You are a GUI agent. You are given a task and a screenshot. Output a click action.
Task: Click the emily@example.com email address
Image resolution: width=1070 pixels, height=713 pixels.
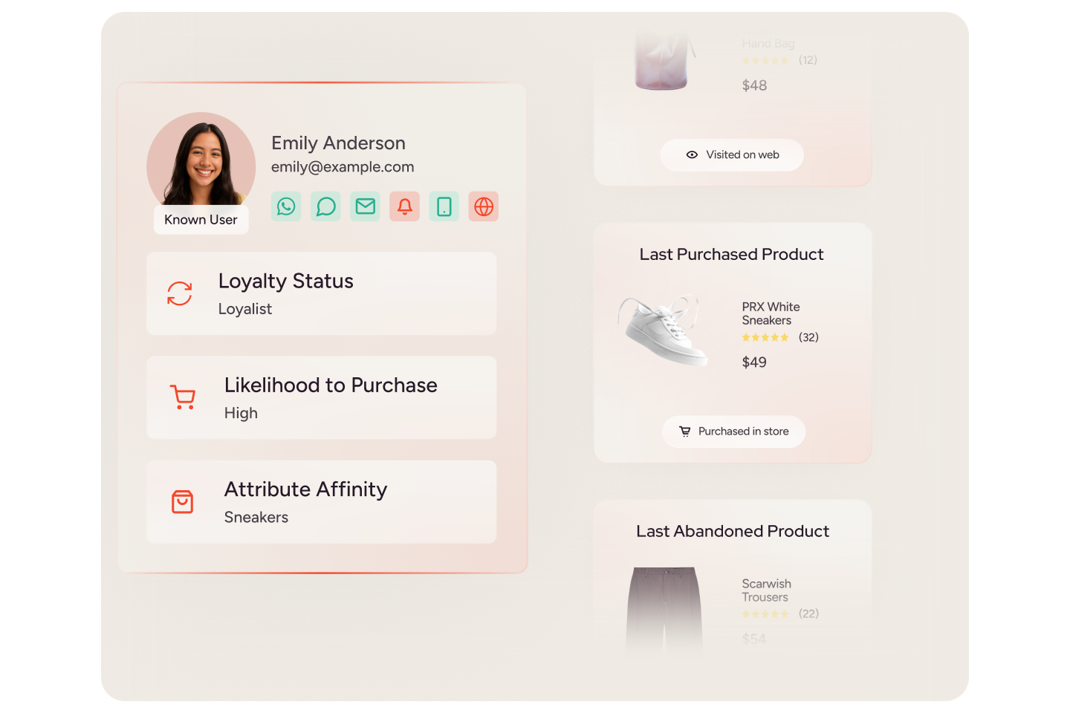[343, 167]
